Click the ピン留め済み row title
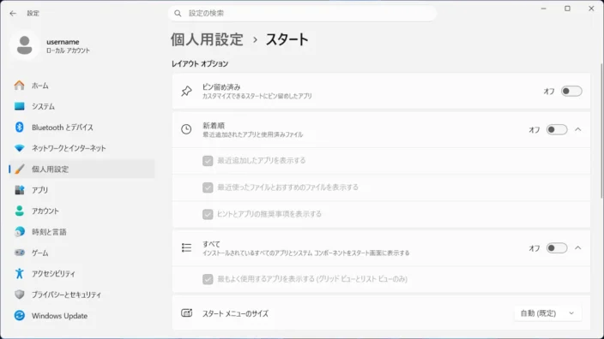Screen dimensions: 604x339 click(221, 86)
